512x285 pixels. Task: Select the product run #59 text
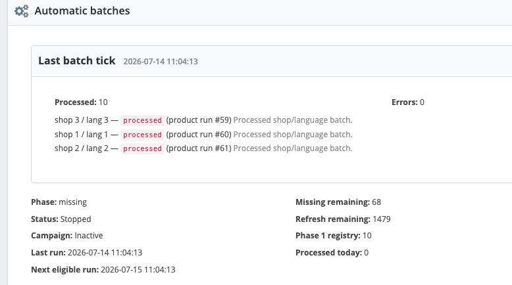199,120
